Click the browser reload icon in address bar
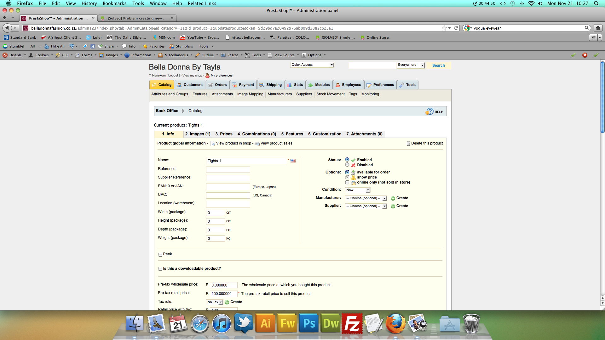 [x=456, y=28]
